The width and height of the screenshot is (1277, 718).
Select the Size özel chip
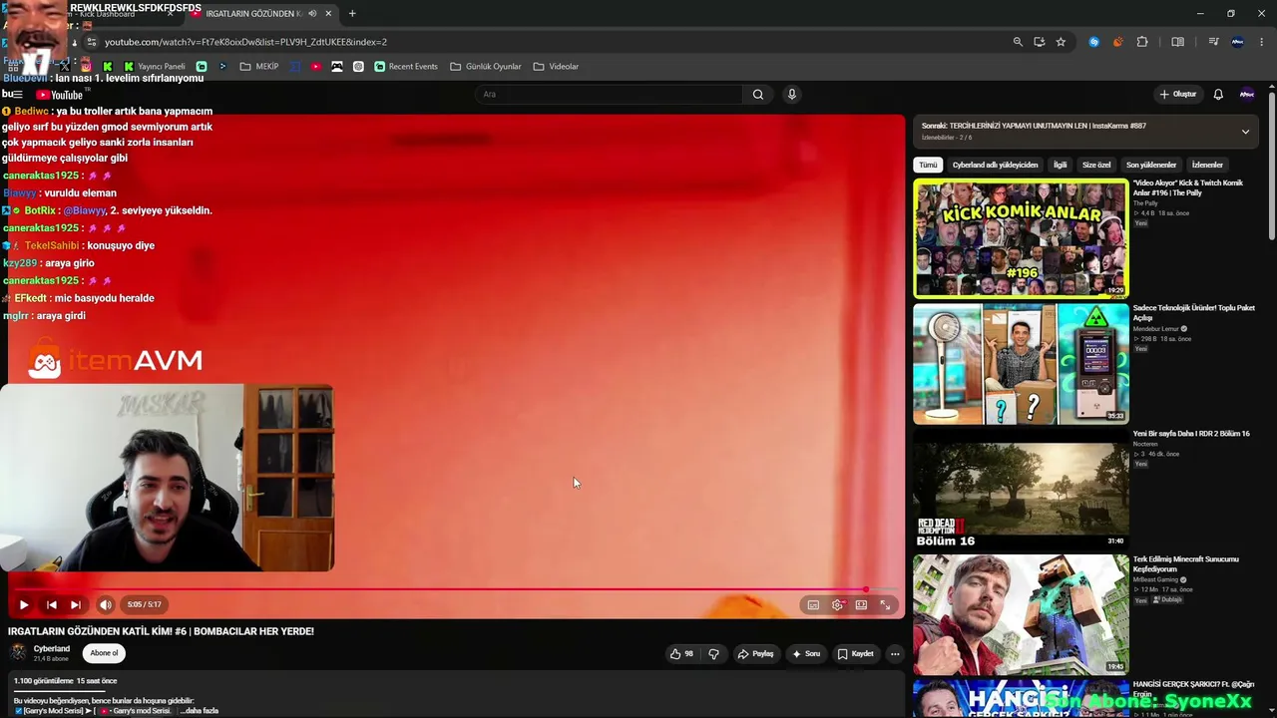tap(1096, 165)
